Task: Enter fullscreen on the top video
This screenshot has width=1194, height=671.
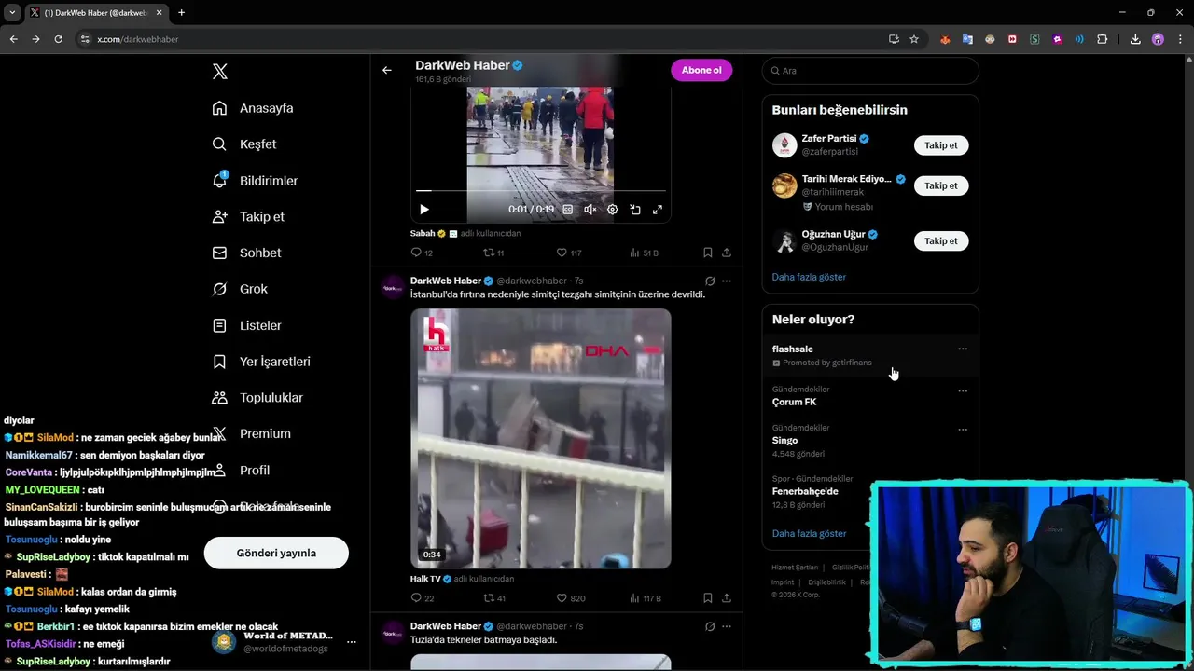Action: [x=658, y=210]
